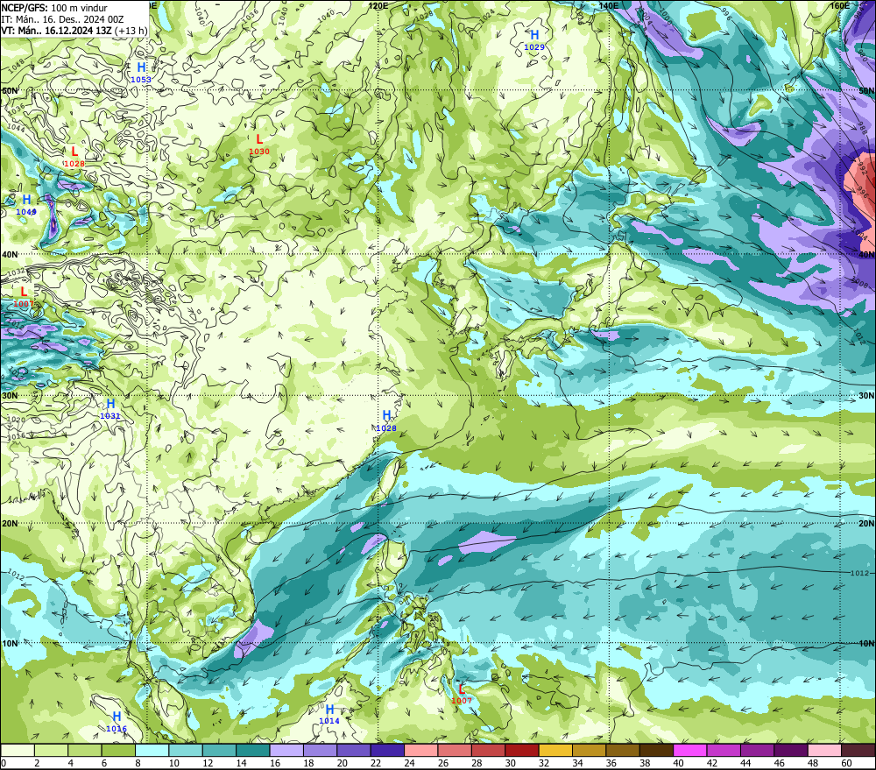This screenshot has height=770, width=876.
Task: Click the right-edge 10N latitude label
Action: 866,643
